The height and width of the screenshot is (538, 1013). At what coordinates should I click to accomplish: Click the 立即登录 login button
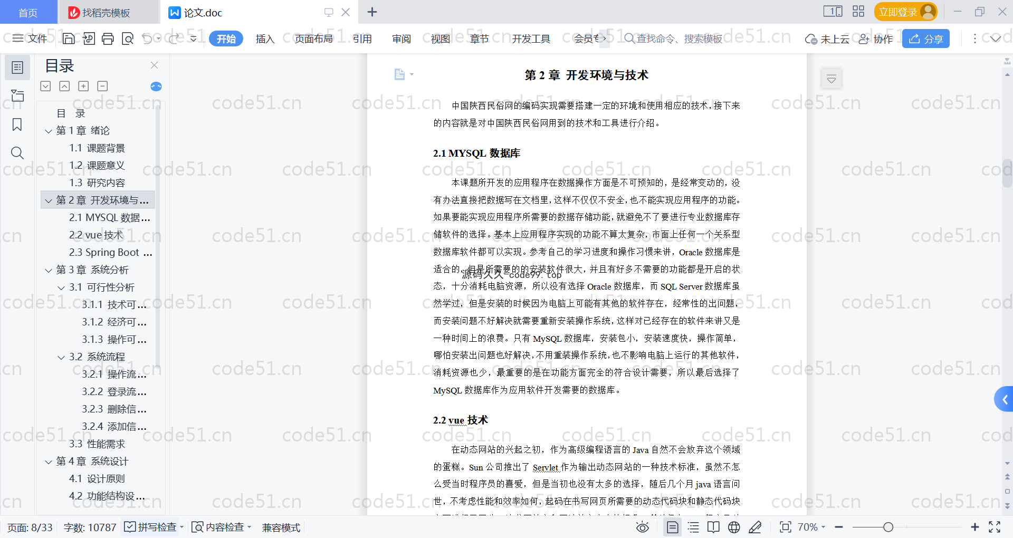coord(905,12)
